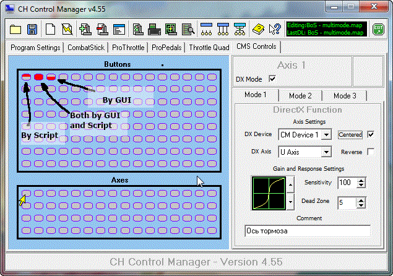Create a new blank map page icon
Image resolution: width=393 pixels, height=276 pixels.
point(50,29)
